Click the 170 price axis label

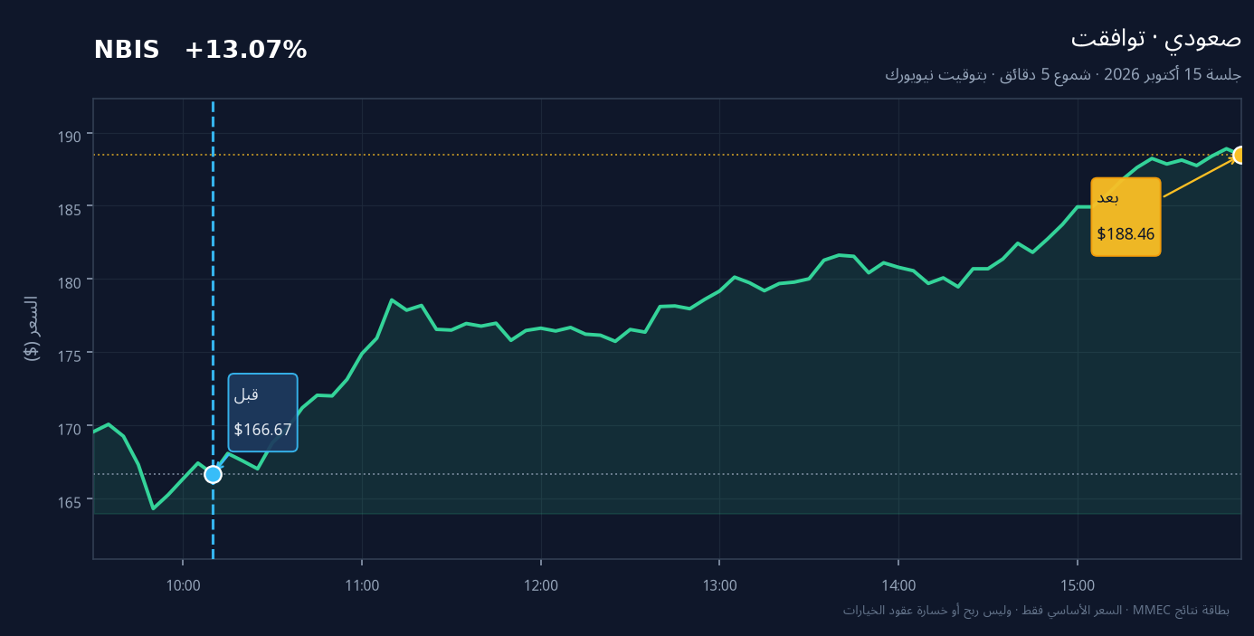(71, 428)
